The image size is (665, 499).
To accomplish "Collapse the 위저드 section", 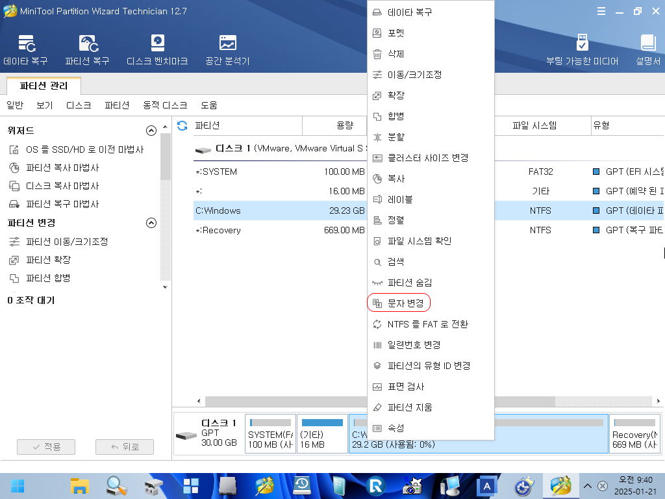I will 151,130.
